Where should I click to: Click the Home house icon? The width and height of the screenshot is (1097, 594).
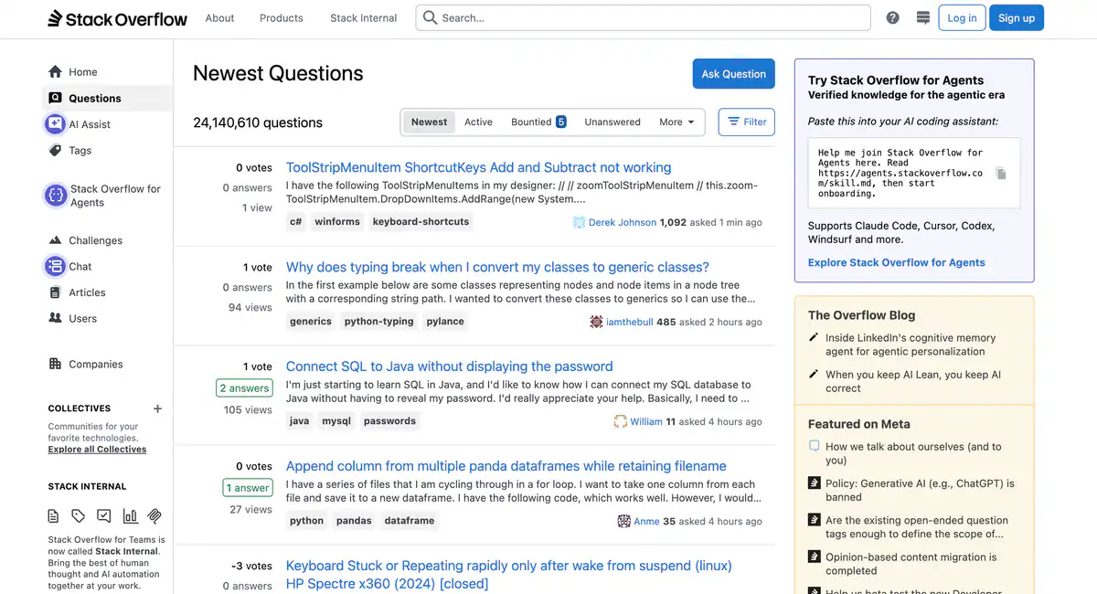pyautogui.click(x=55, y=72)
